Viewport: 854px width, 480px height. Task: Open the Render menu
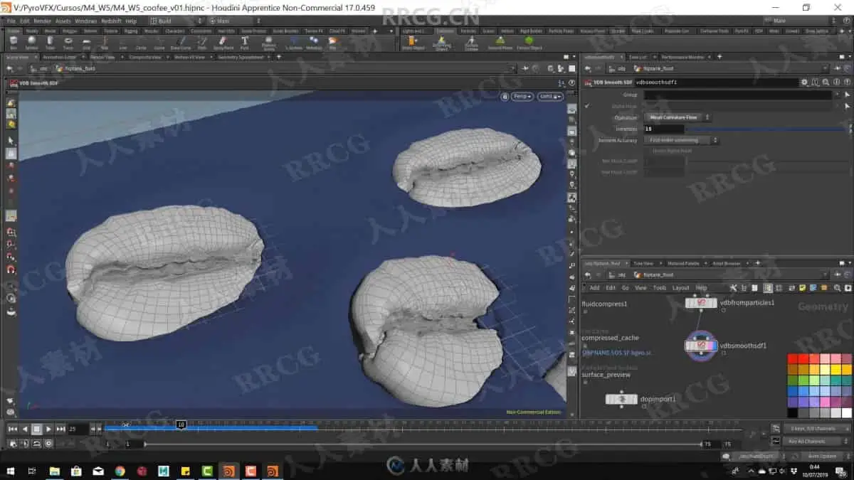tap(42, 21)
